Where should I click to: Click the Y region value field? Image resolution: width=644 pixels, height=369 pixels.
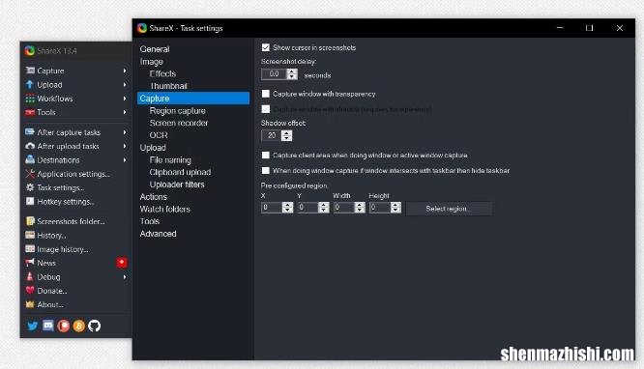308,208
